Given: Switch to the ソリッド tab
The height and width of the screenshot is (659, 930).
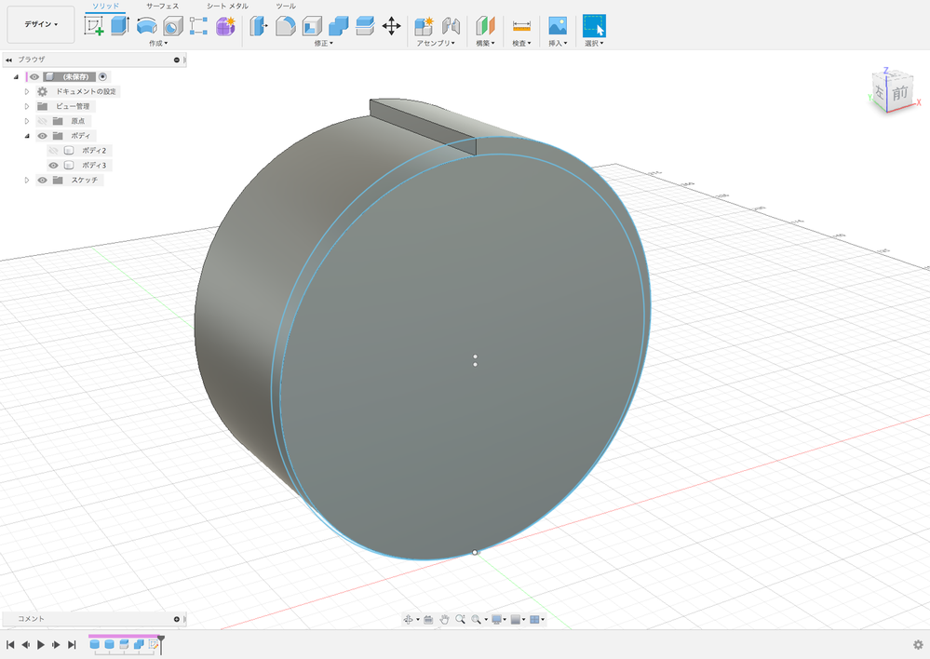Looking at the screenshot, I should click(105, 6).
